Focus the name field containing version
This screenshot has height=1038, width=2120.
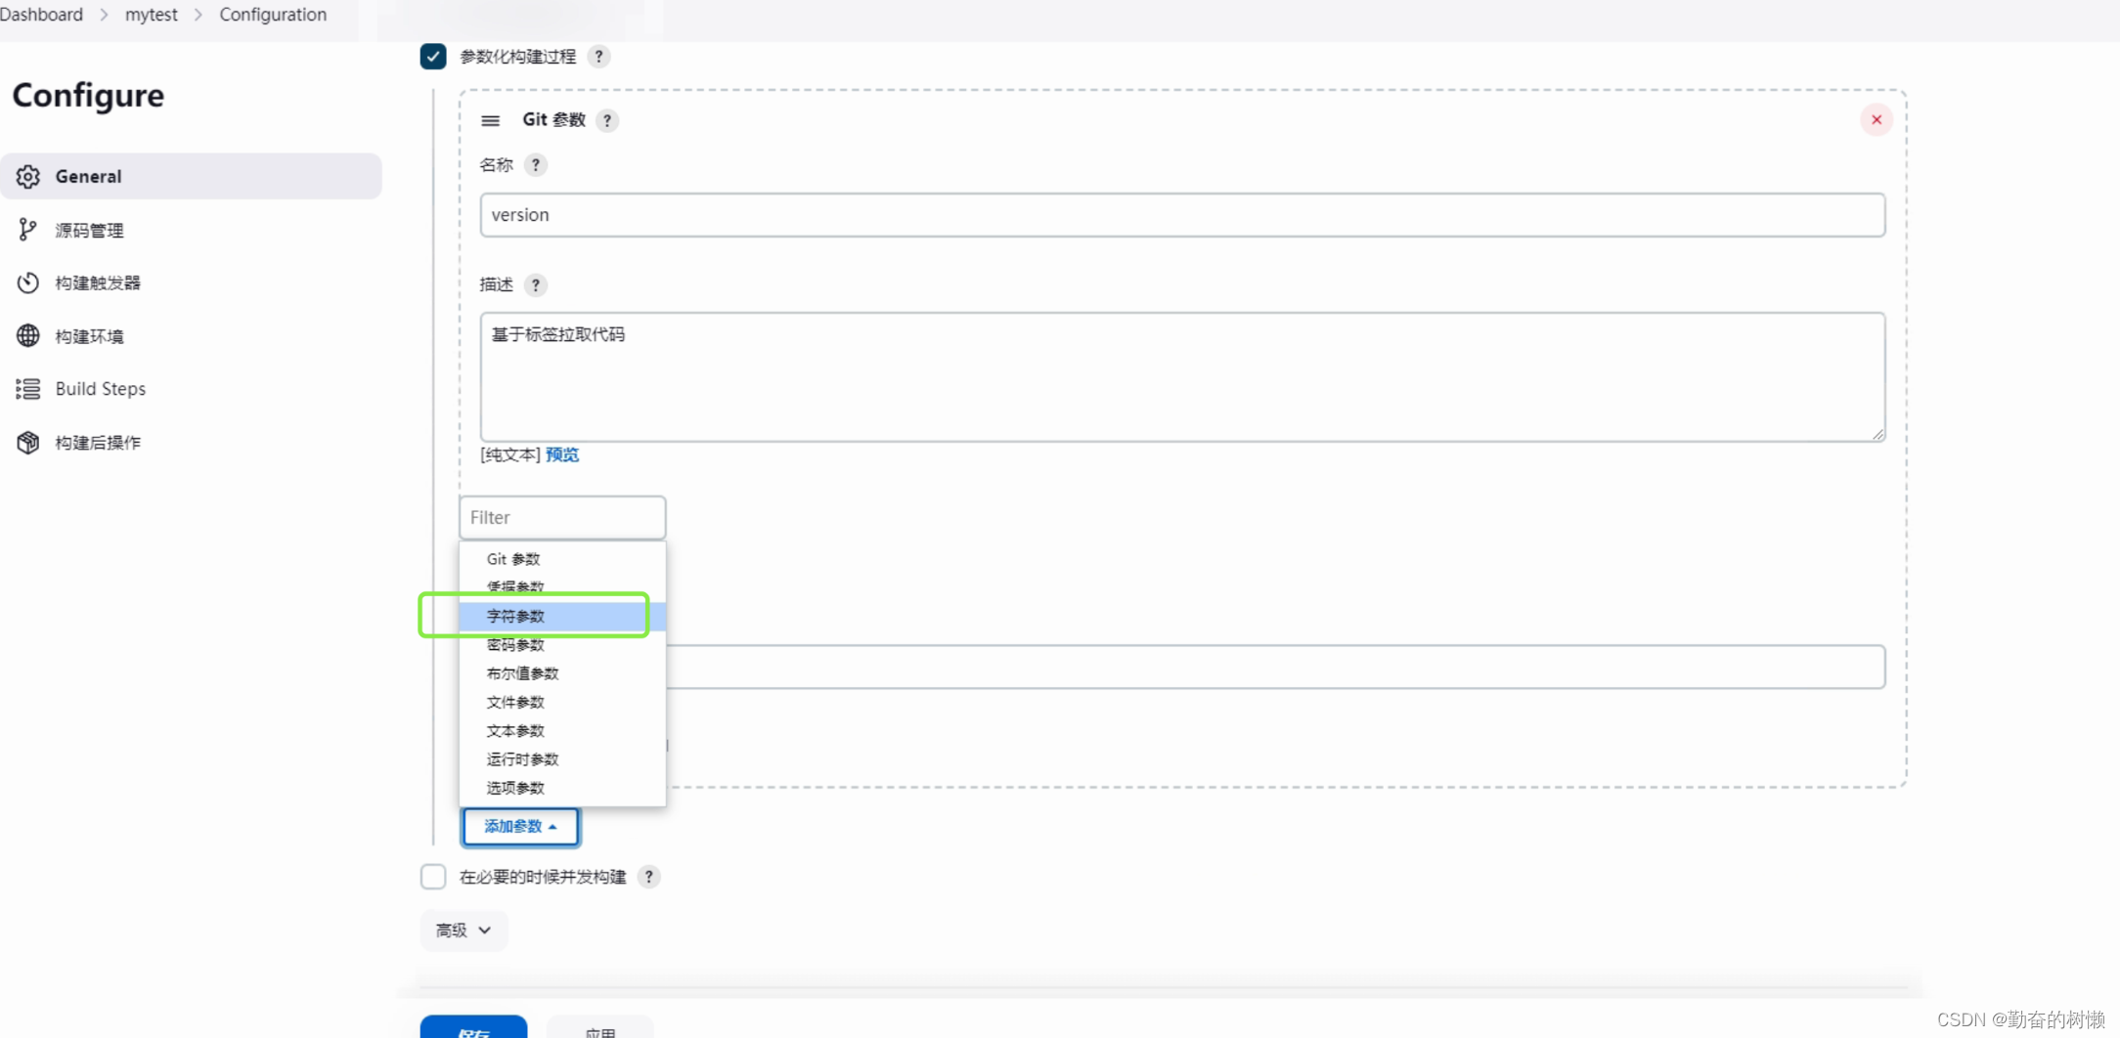coord(1182,215)
